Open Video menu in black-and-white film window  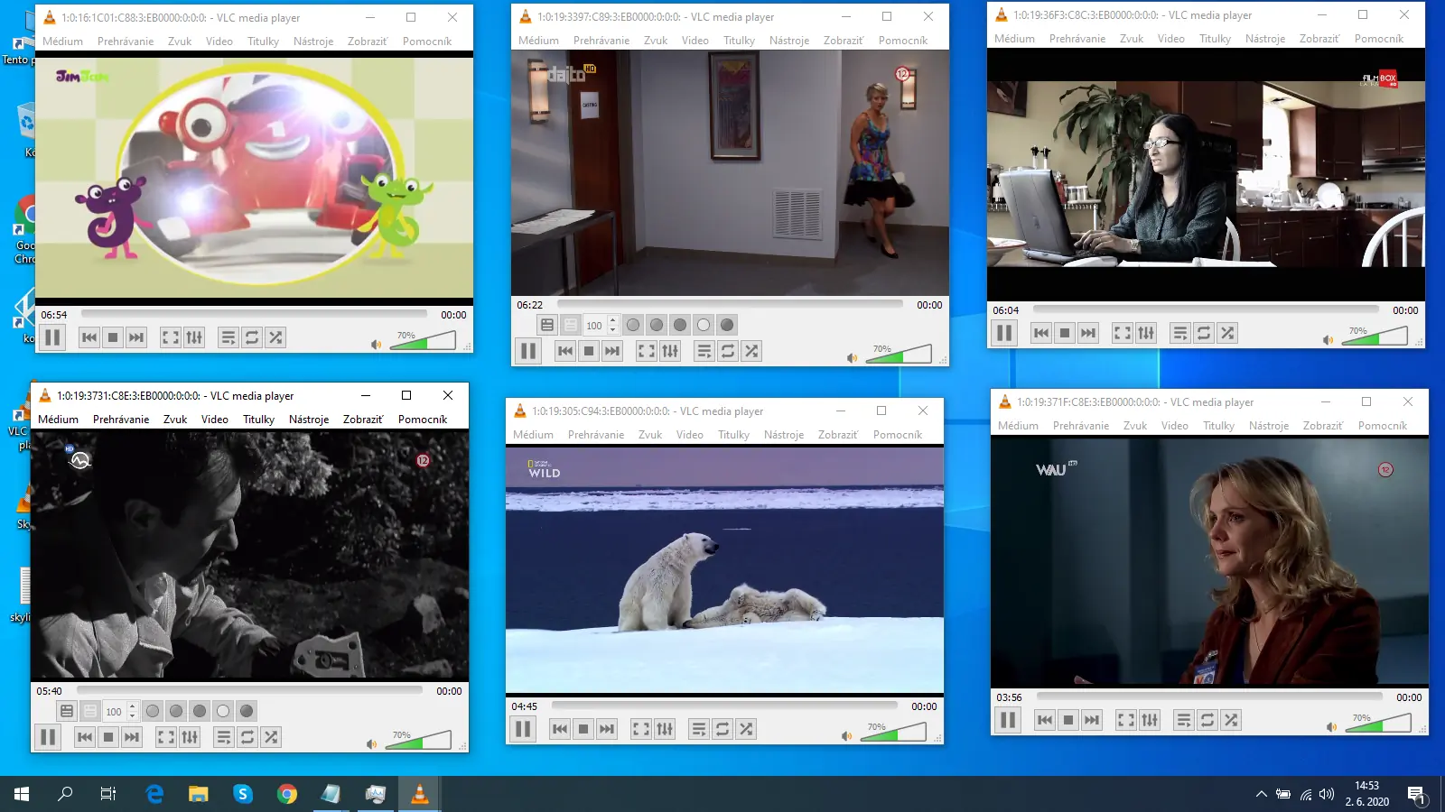click(x=215, y=420)
